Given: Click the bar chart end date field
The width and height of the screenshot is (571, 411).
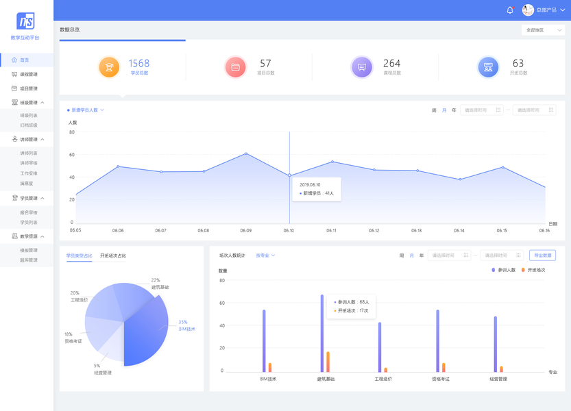Looking at the screenshot, I should pos(502,256).
